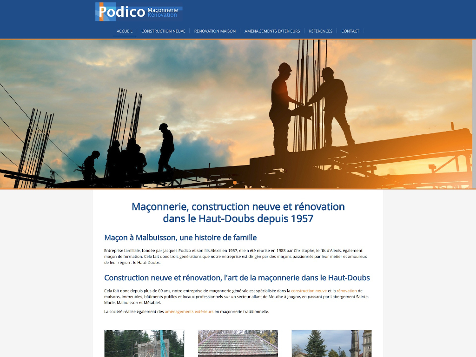Open the tiled roof thumbnail
476x357 pixels.
coord(238,343)
